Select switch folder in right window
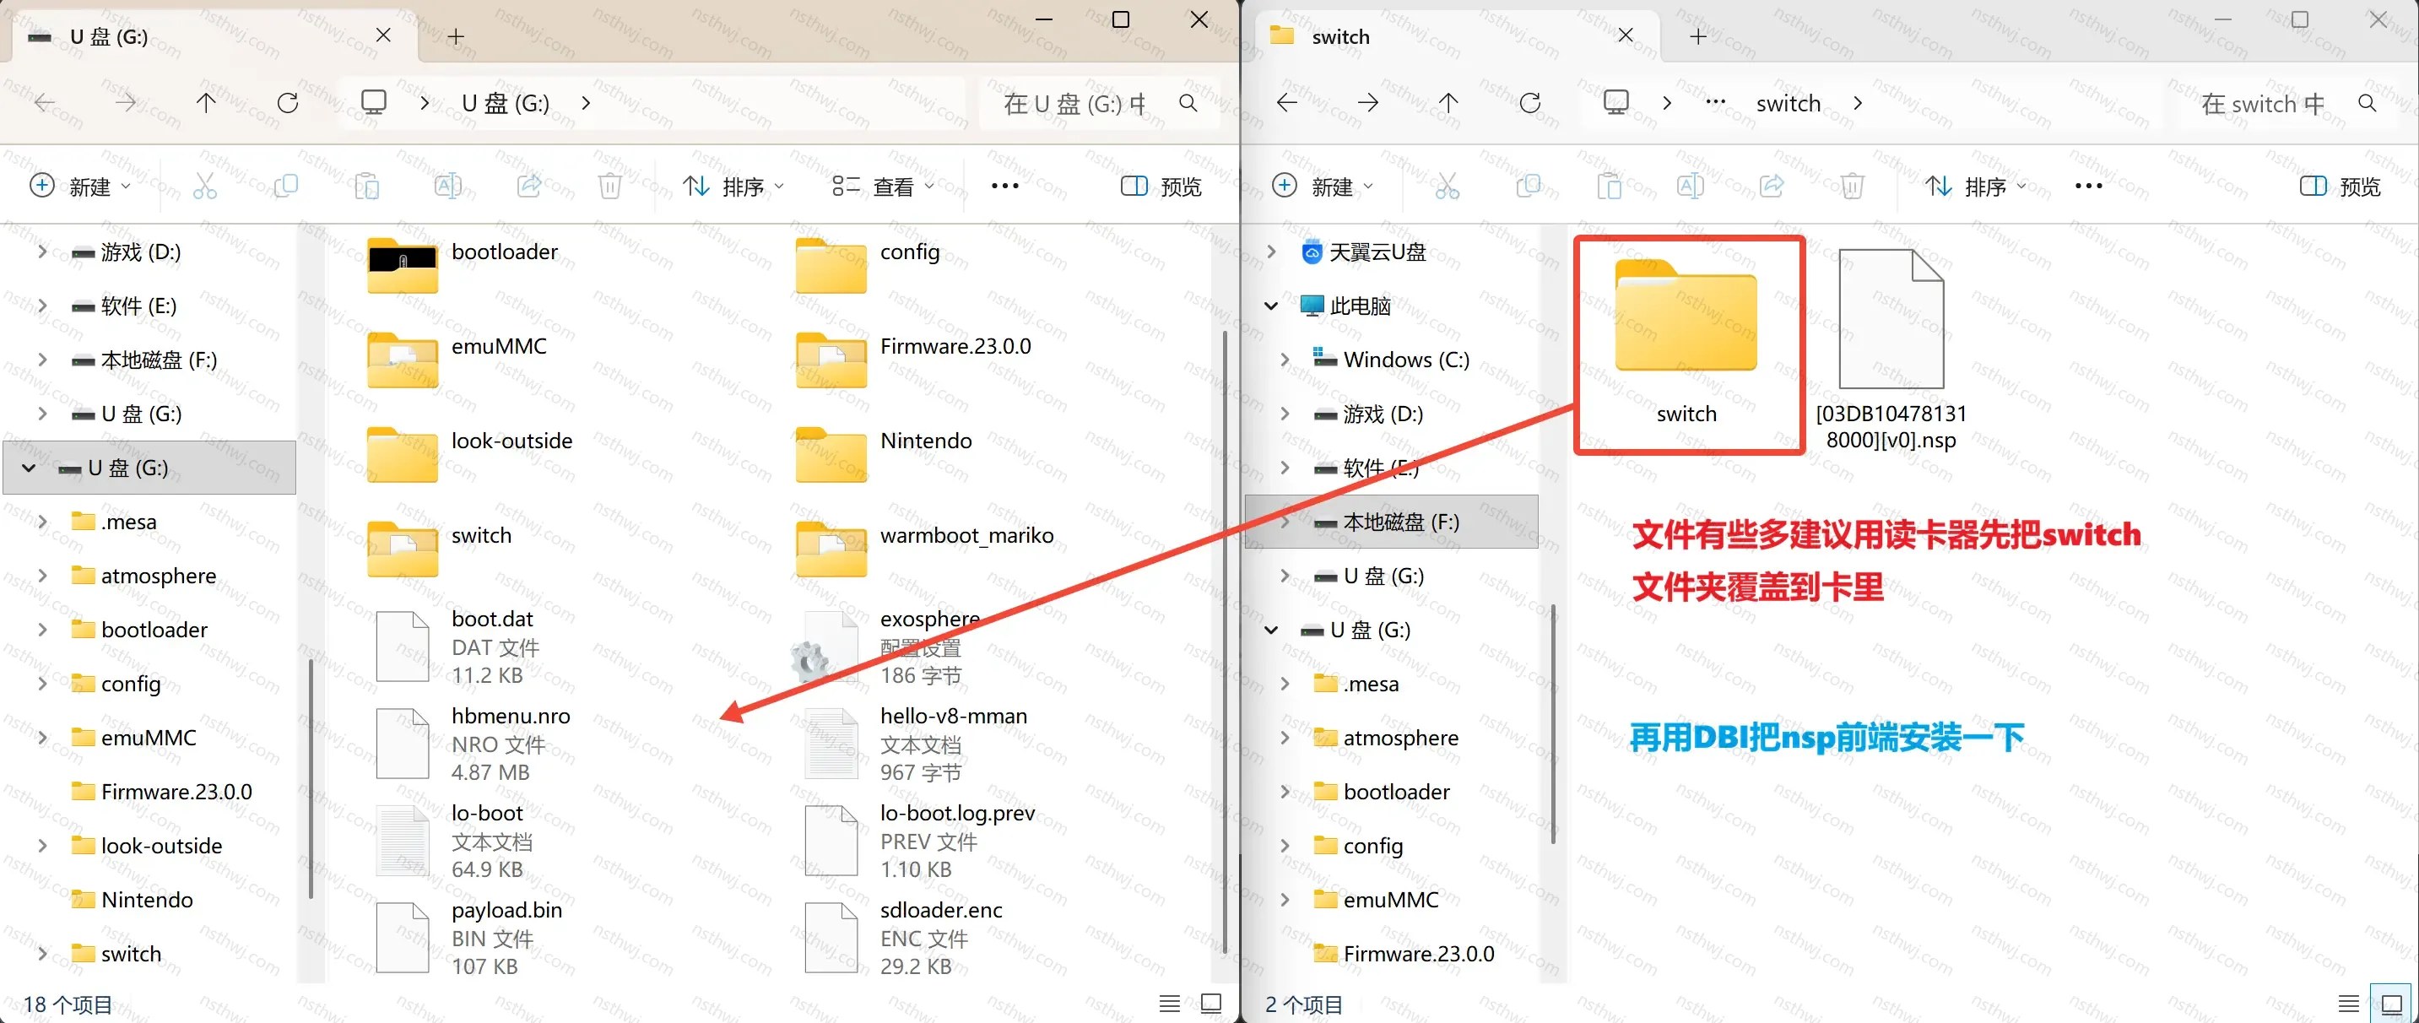The image size is (2419, 1023). point(1686,344)
